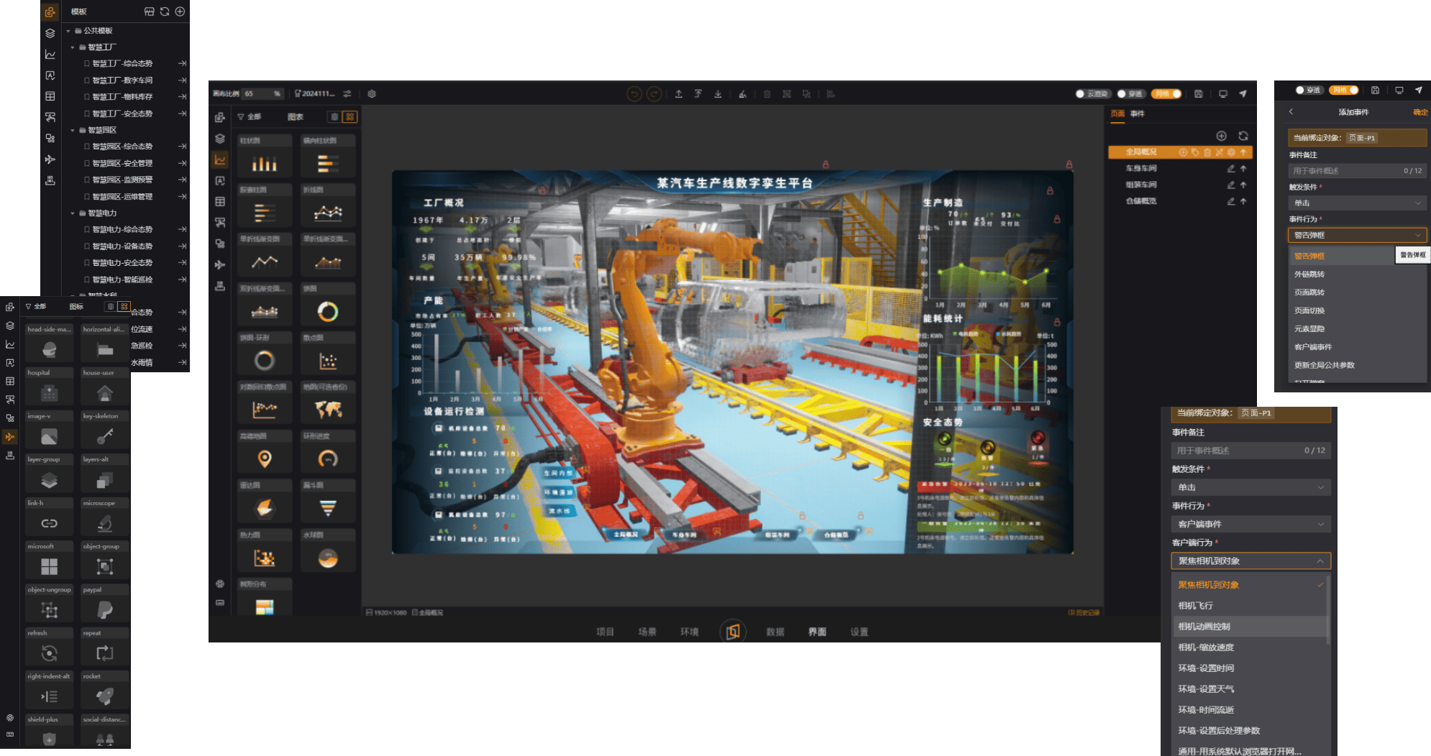
Task: Click the 确定 confirm button
Action: 1419,112
